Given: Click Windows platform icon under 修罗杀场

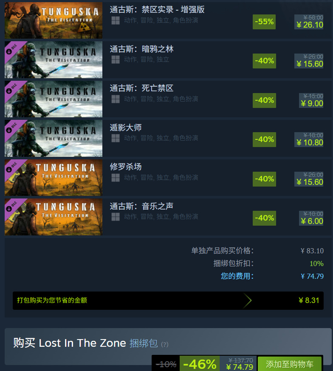Looking at the screenshot, I should click(x=116, y=178).
